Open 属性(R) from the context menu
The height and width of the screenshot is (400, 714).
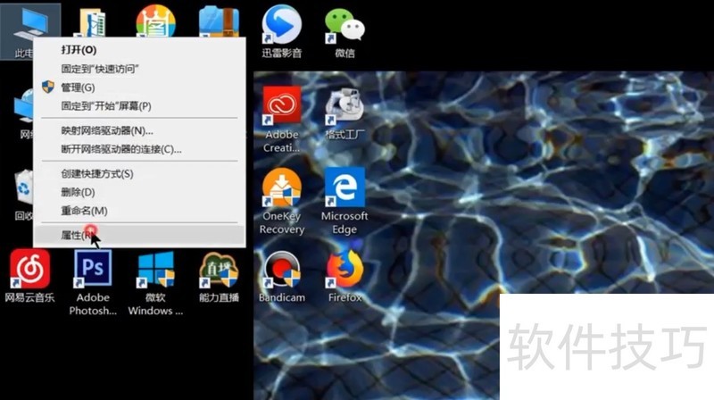[x=75, y=234]
